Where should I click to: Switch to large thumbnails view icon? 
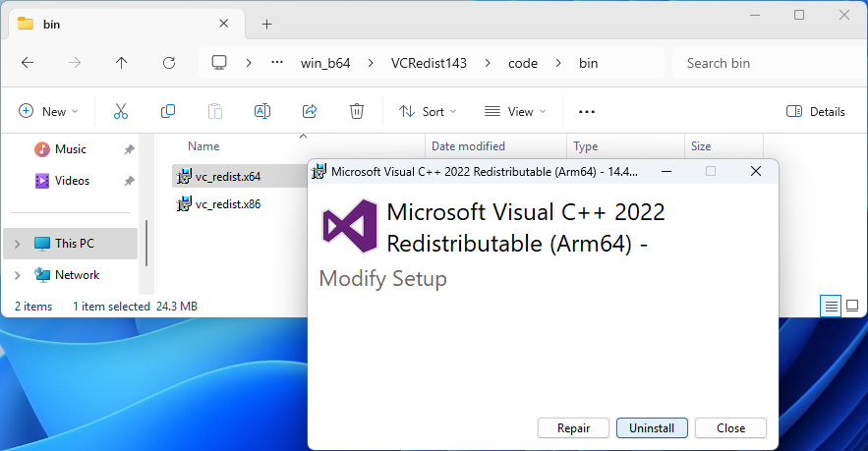[x=852, y=307]
